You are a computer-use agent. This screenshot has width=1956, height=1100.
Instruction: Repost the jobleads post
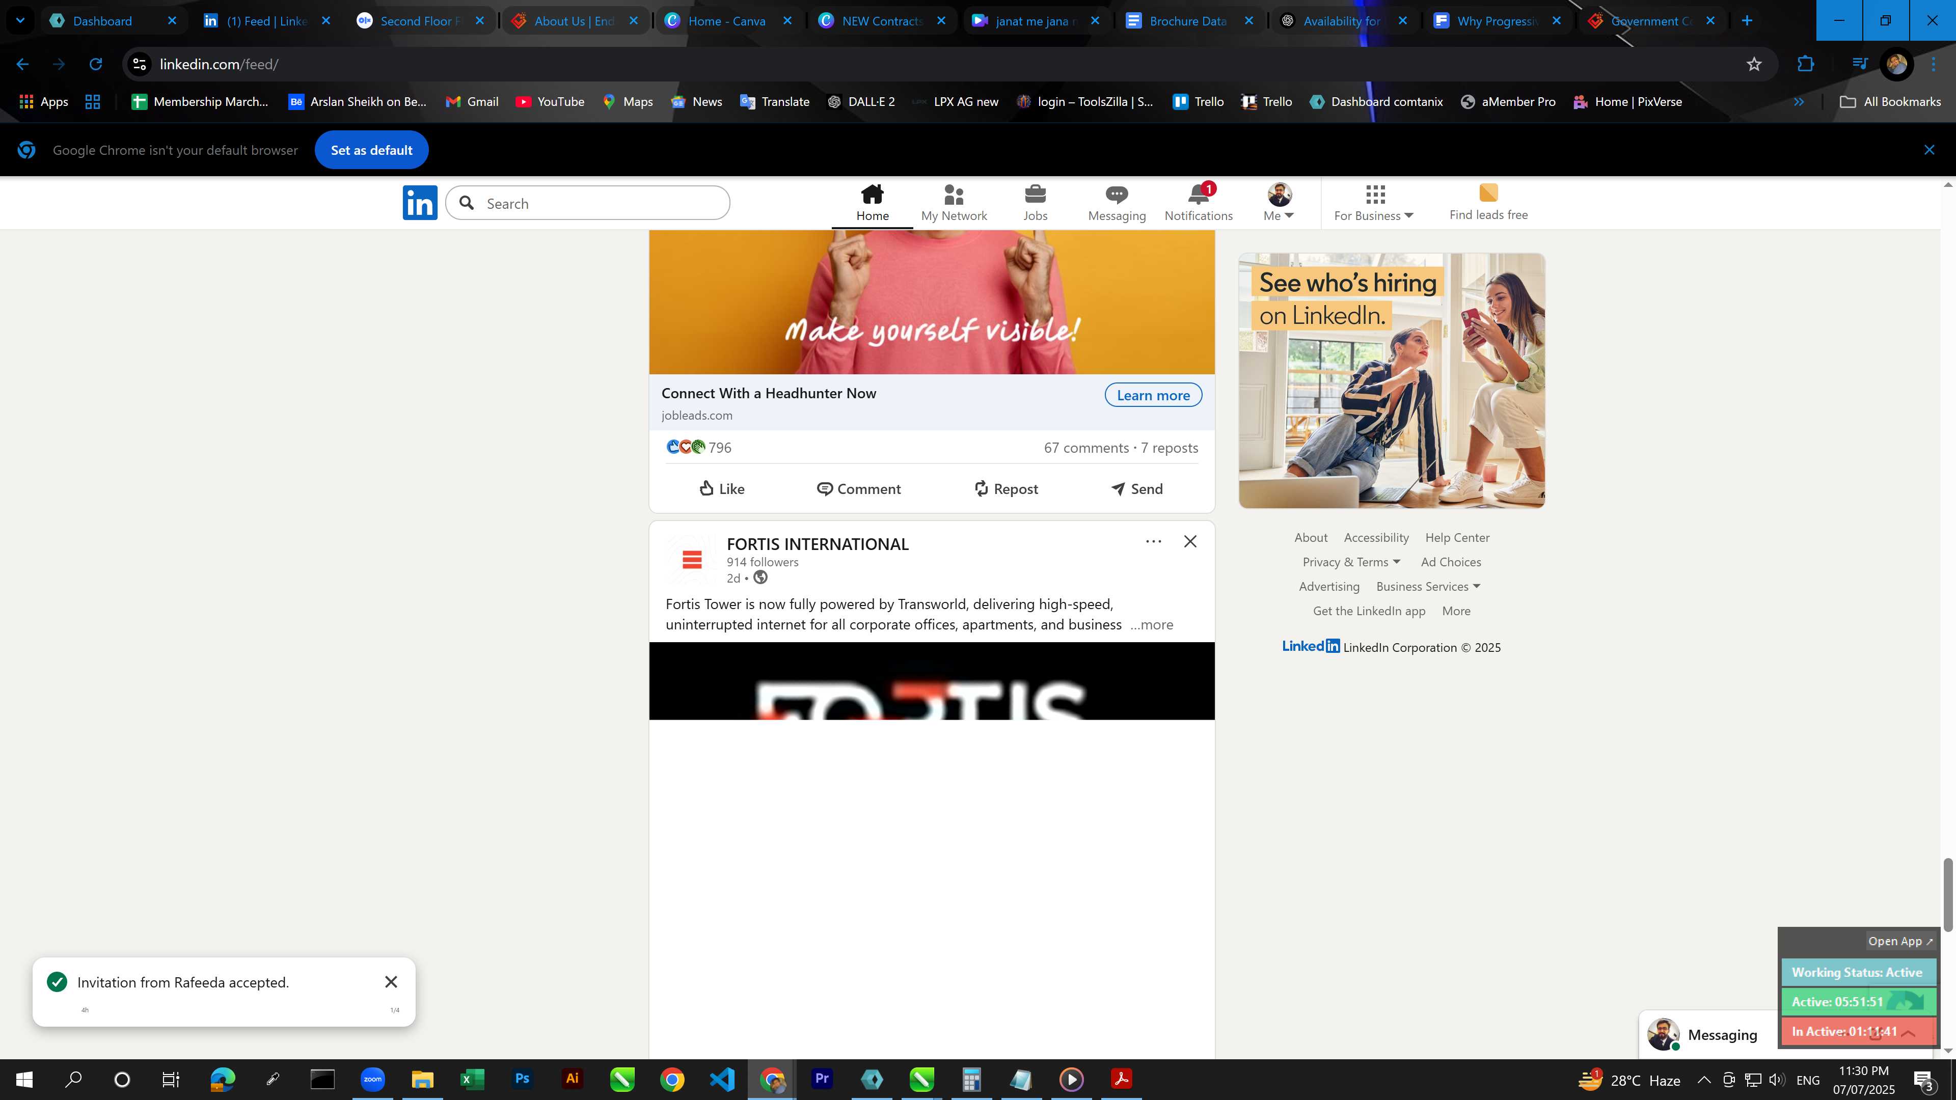[x=1006, y=489]
